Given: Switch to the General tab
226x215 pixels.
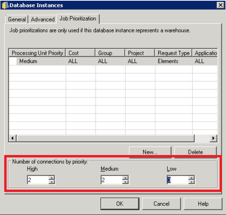Looking at the screenshot, I should [16, 19].
